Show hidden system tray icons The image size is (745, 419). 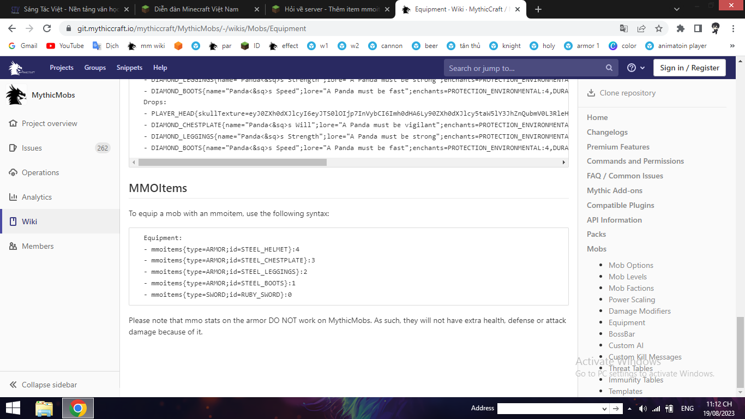pyautogui.click(x=630, y=409)
